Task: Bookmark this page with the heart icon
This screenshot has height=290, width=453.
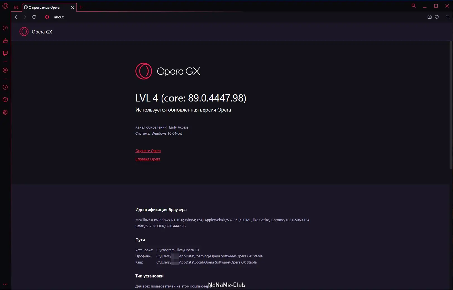Action: (x=437, y=17)
